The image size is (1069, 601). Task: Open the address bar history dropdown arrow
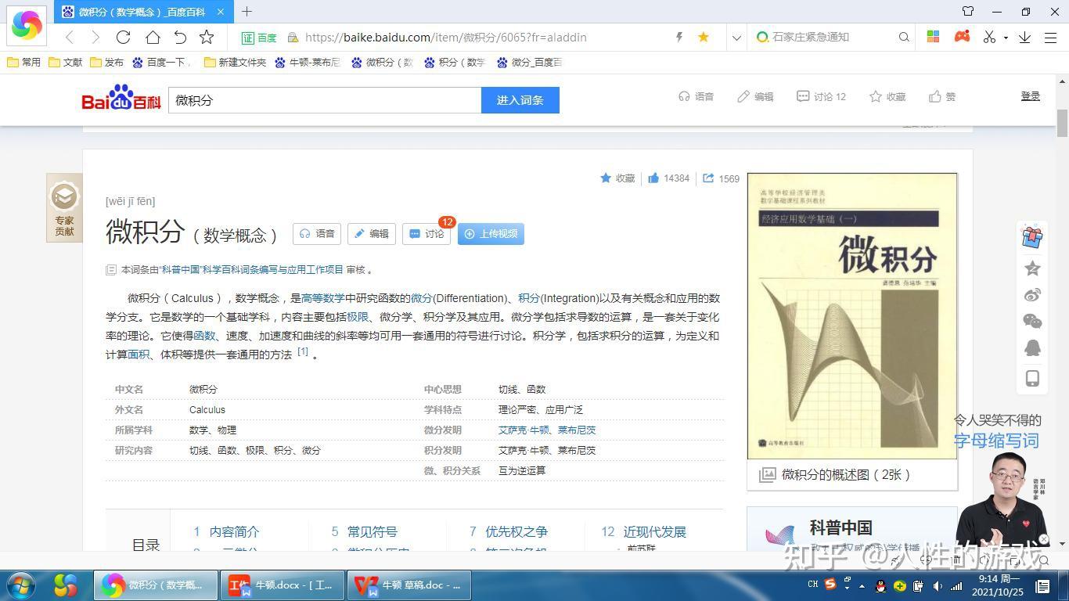pos(736,37)
